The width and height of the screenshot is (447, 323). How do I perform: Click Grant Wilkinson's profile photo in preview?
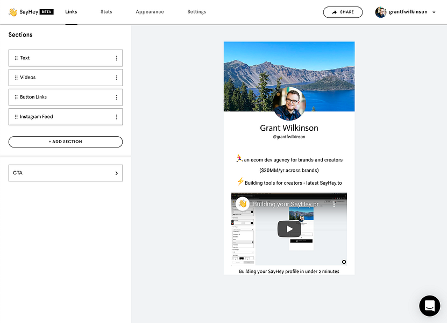(x=289, y=104)
